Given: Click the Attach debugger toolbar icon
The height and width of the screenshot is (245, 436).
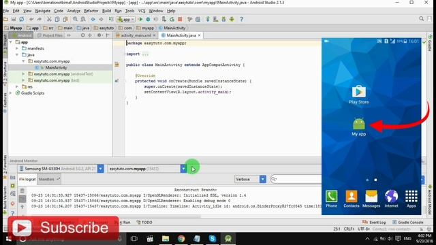Looking at the screenshot, I should [x=164, y=19].
